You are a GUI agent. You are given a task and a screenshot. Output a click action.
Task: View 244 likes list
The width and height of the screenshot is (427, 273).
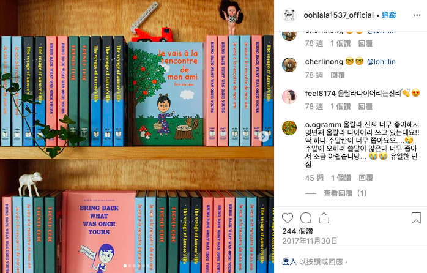(298, 231)
